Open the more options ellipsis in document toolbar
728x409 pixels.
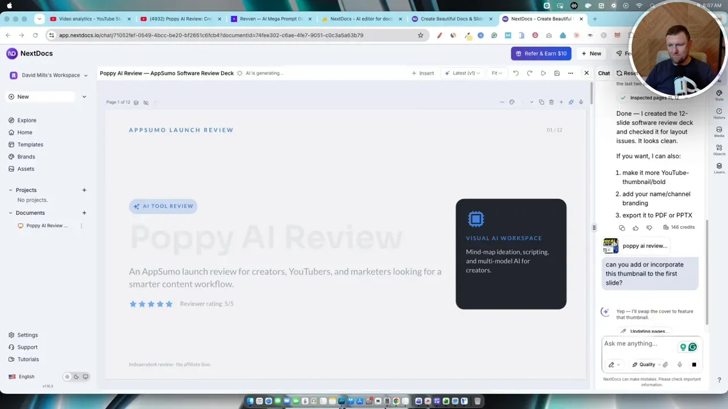tap(570, 73)
